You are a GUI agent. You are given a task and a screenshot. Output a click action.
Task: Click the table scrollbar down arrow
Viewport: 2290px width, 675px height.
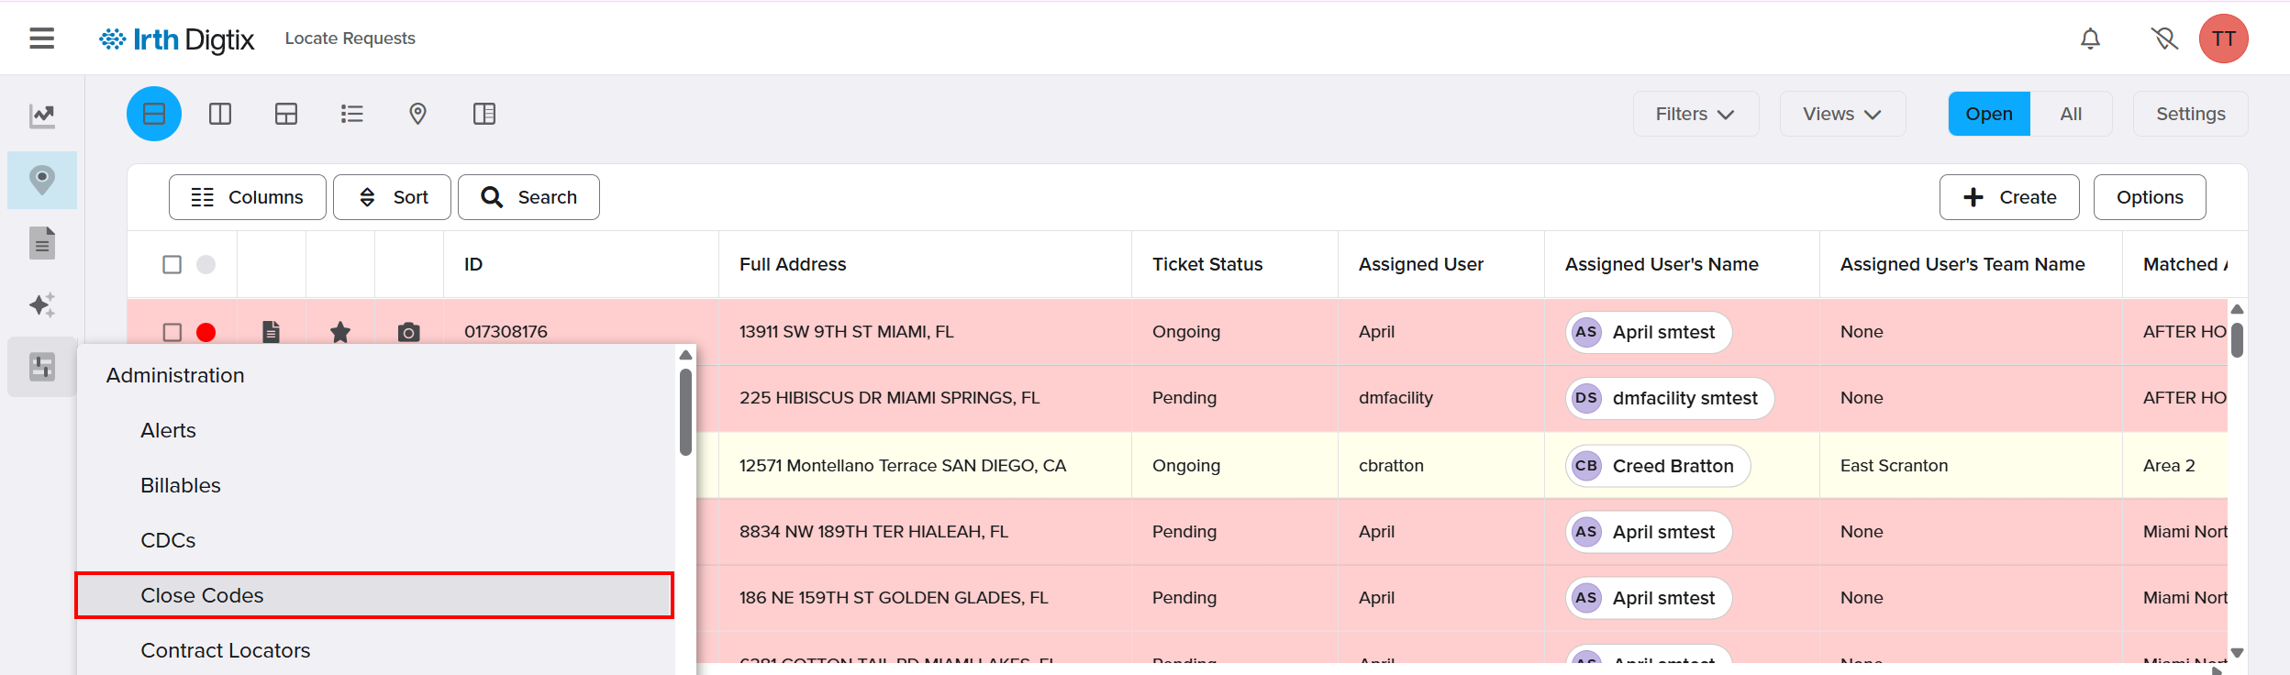[2237, 653]
